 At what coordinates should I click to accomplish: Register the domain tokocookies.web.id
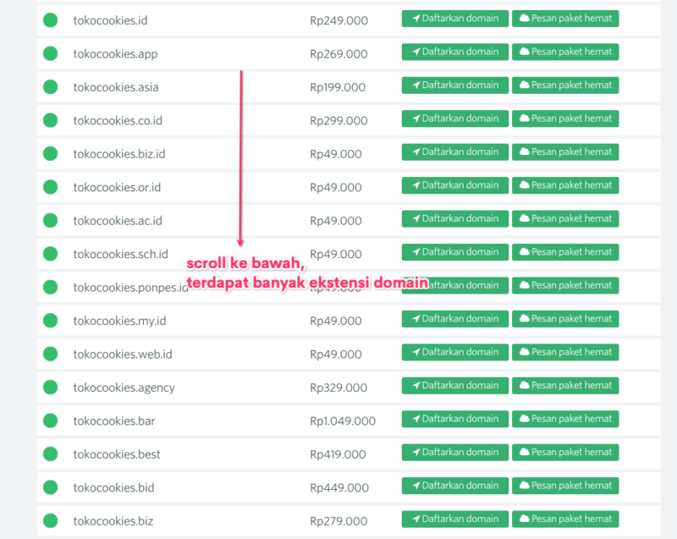click(454, 352)
